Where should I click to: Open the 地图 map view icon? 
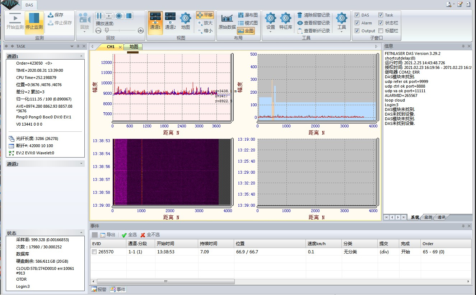[186, 18]
